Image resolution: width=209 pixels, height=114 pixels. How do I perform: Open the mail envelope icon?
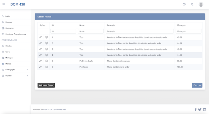pos(184,4)
